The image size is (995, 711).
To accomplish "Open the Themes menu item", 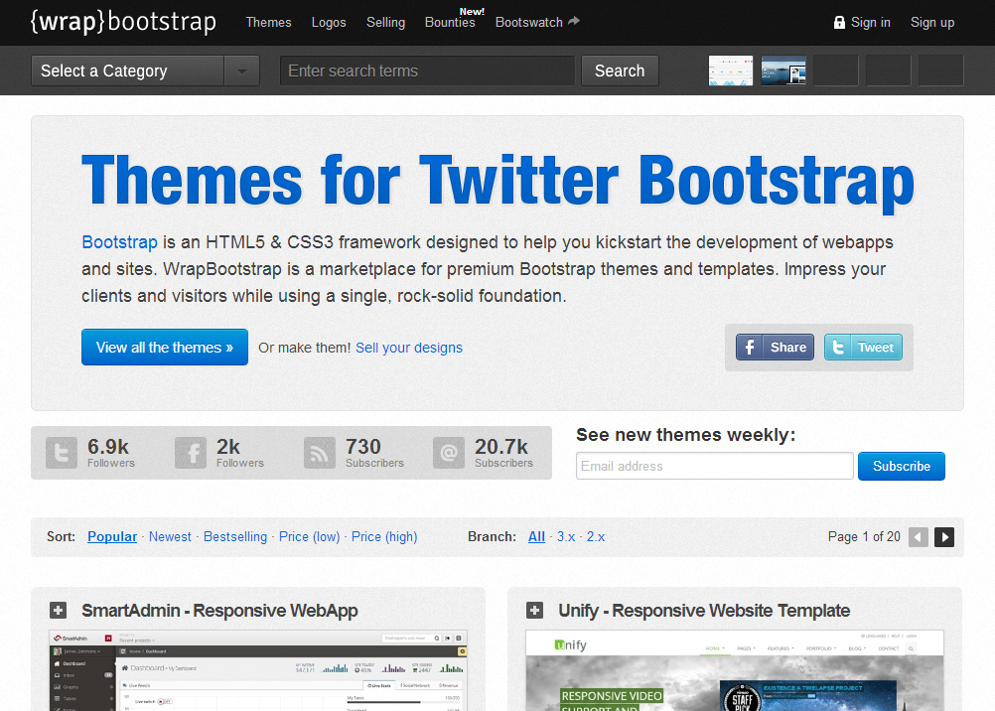I will (268, 22).
